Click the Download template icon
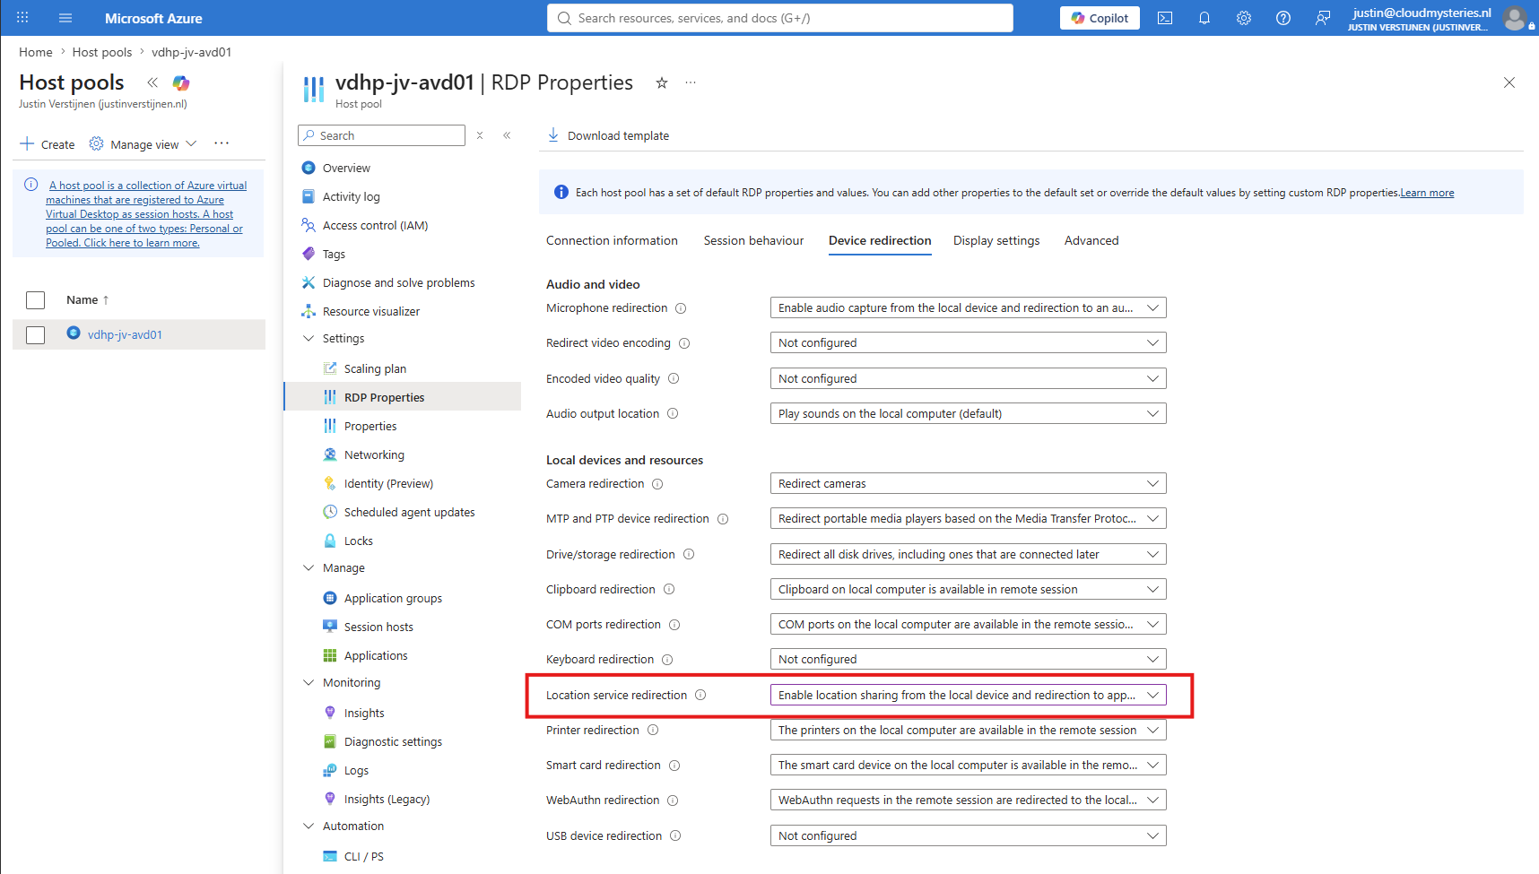The image size is (1539, 874). pos(553,135)
